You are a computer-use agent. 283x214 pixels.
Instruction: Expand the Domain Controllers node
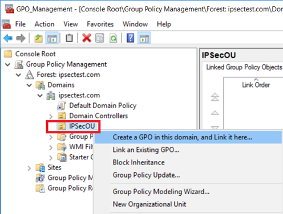click(x=51, y=116)
